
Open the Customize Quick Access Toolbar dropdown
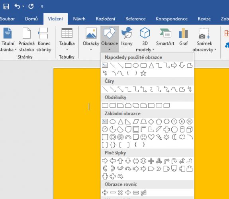click(x=42, y=6)
